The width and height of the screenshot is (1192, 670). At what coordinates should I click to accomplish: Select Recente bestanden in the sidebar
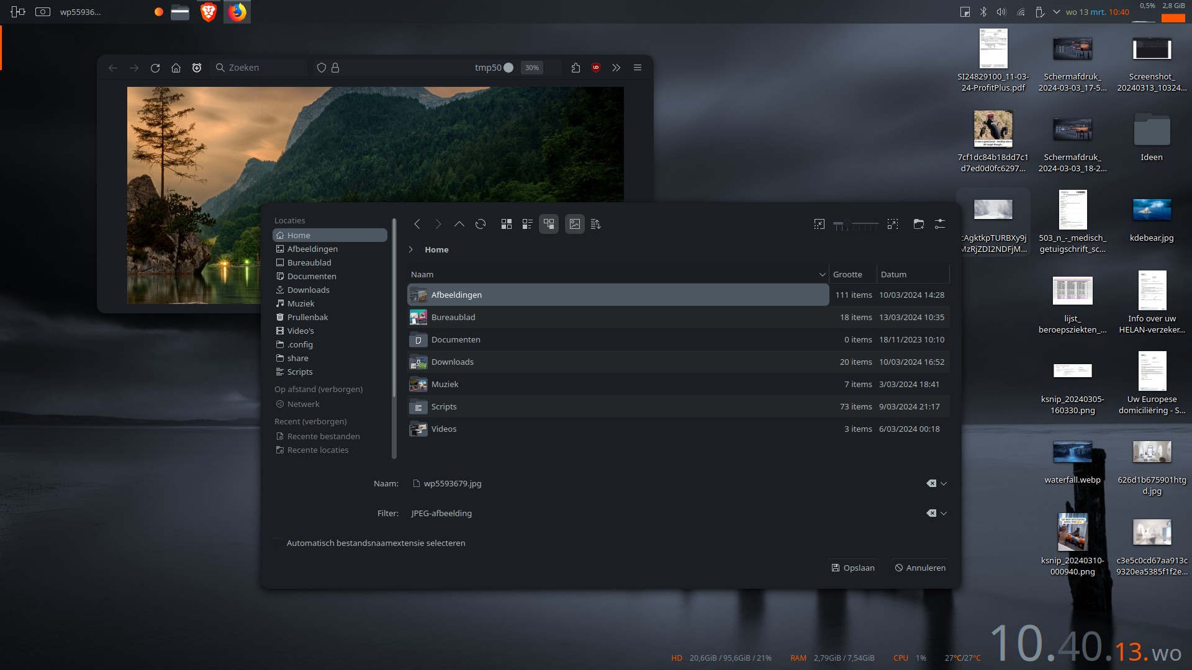pyautogui.click(x=330, y=436)
